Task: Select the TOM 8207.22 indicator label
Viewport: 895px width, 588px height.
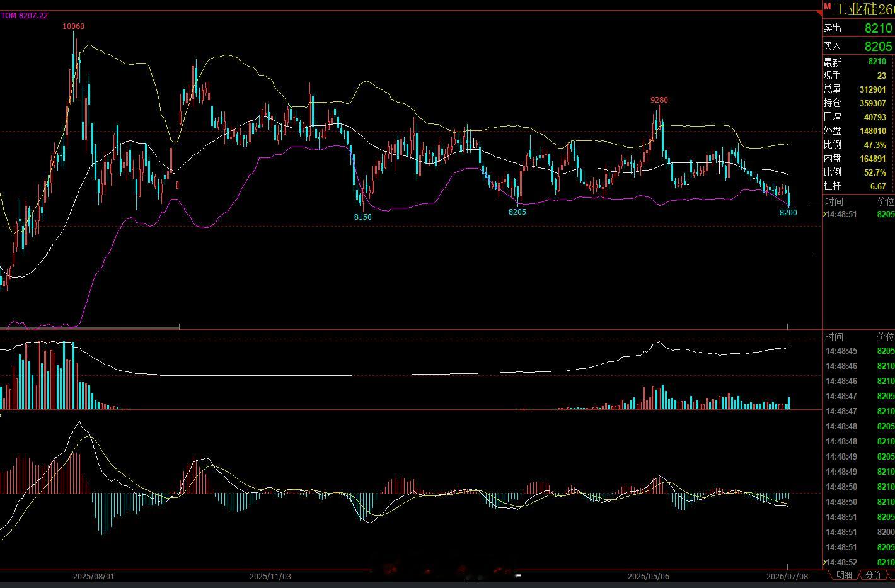Action: tap(24, 15)
